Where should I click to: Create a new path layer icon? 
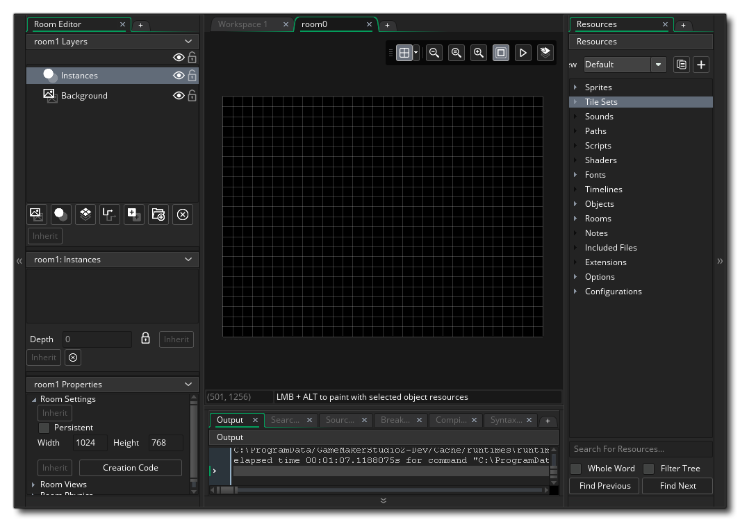coord(110,214)
